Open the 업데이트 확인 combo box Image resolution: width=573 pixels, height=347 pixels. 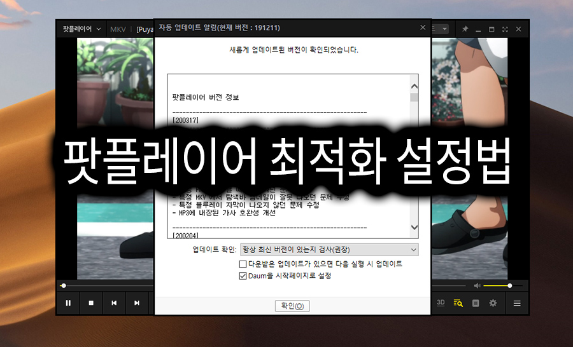click(x=329, y=250)
